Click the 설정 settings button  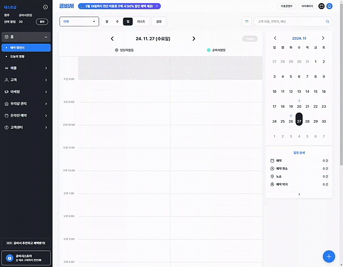point(159,21)
